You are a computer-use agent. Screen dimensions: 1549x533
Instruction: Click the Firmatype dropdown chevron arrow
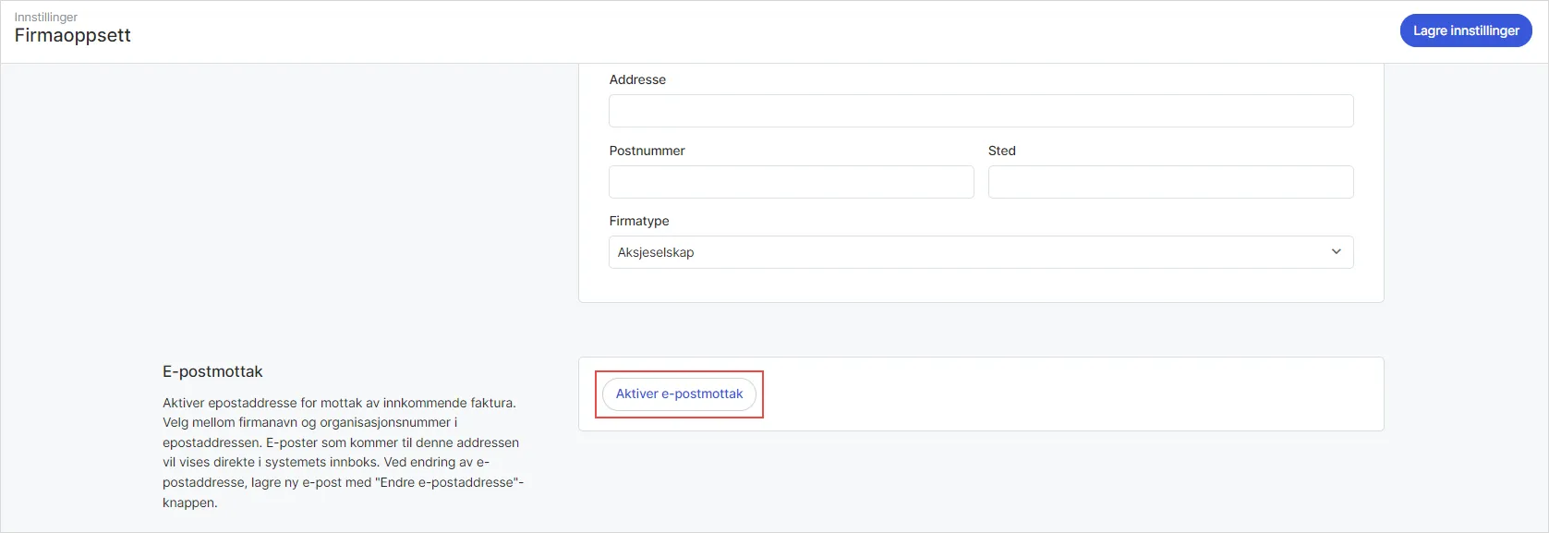[1336, 252]
